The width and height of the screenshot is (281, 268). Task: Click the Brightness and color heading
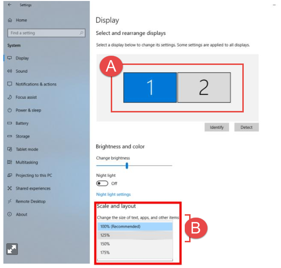pos(120,146)
